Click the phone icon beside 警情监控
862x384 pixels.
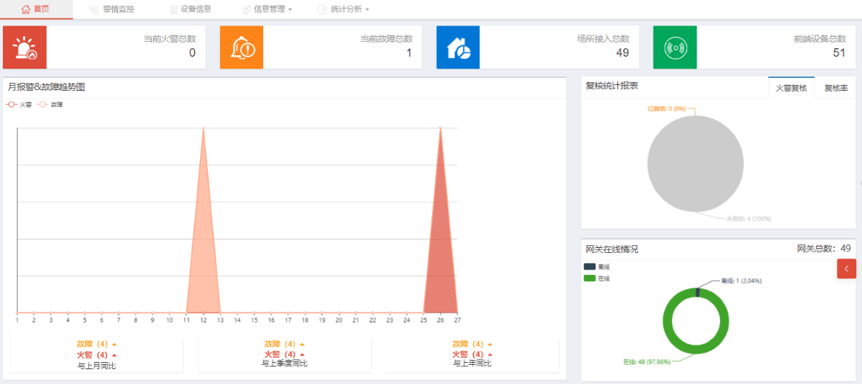point(94,9)
